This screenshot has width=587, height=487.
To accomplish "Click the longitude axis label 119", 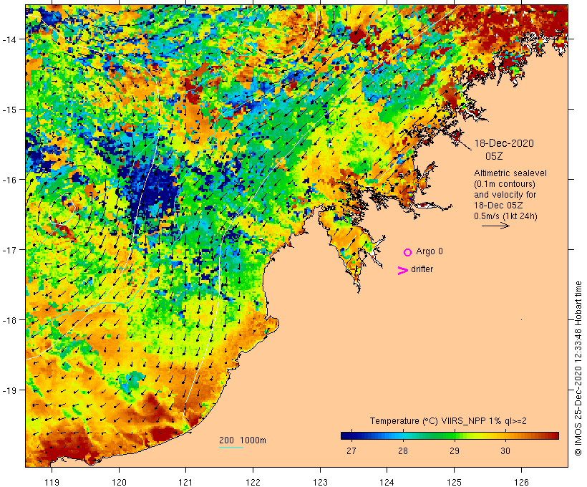I will click(52, 482).
